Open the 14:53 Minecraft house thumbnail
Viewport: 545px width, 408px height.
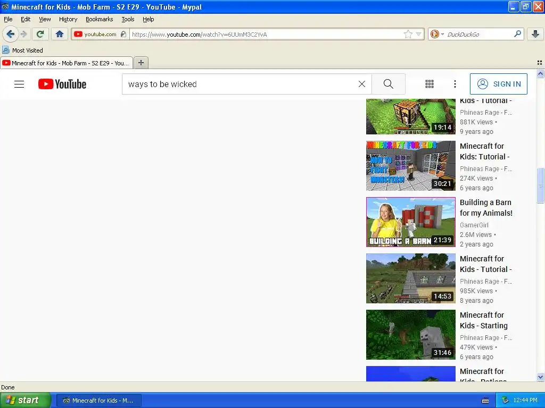(410, 278)
